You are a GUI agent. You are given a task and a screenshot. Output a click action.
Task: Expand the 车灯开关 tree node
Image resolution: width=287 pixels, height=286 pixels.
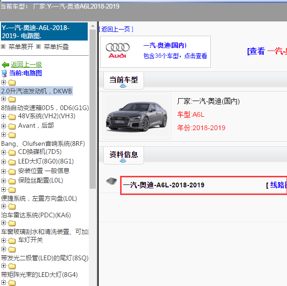(3, 240)
